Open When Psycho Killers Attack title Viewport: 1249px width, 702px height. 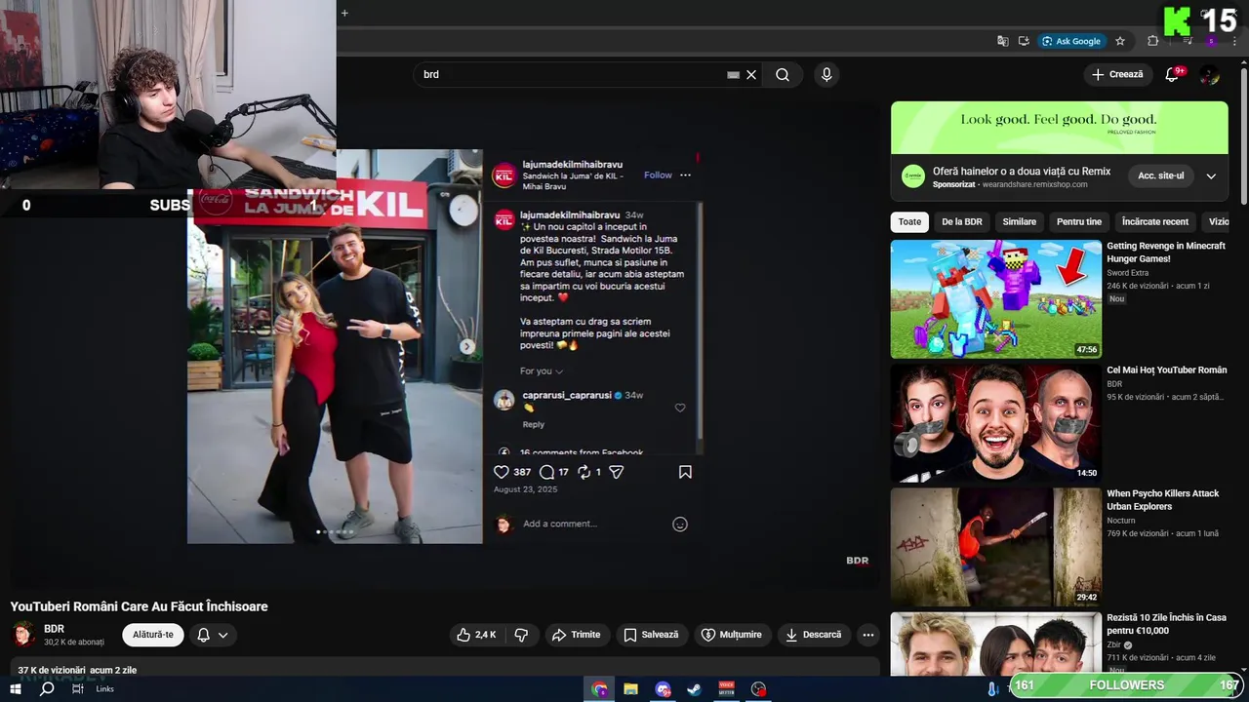1163,500
